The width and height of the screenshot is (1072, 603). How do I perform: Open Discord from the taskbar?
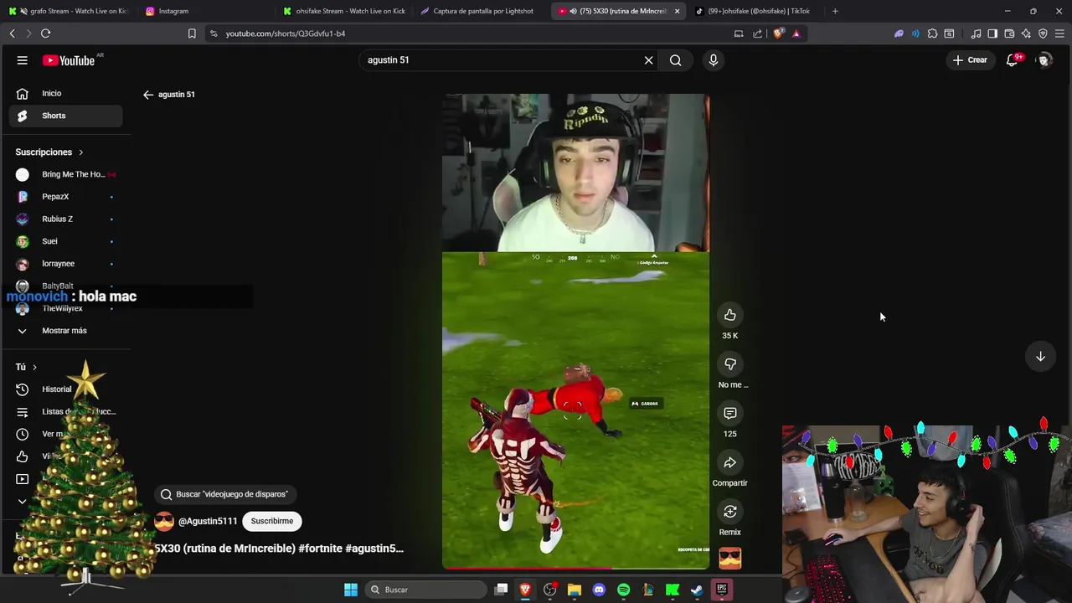click(599, 590)
